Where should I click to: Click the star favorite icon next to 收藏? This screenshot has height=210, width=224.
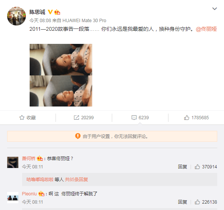point(22,118)
